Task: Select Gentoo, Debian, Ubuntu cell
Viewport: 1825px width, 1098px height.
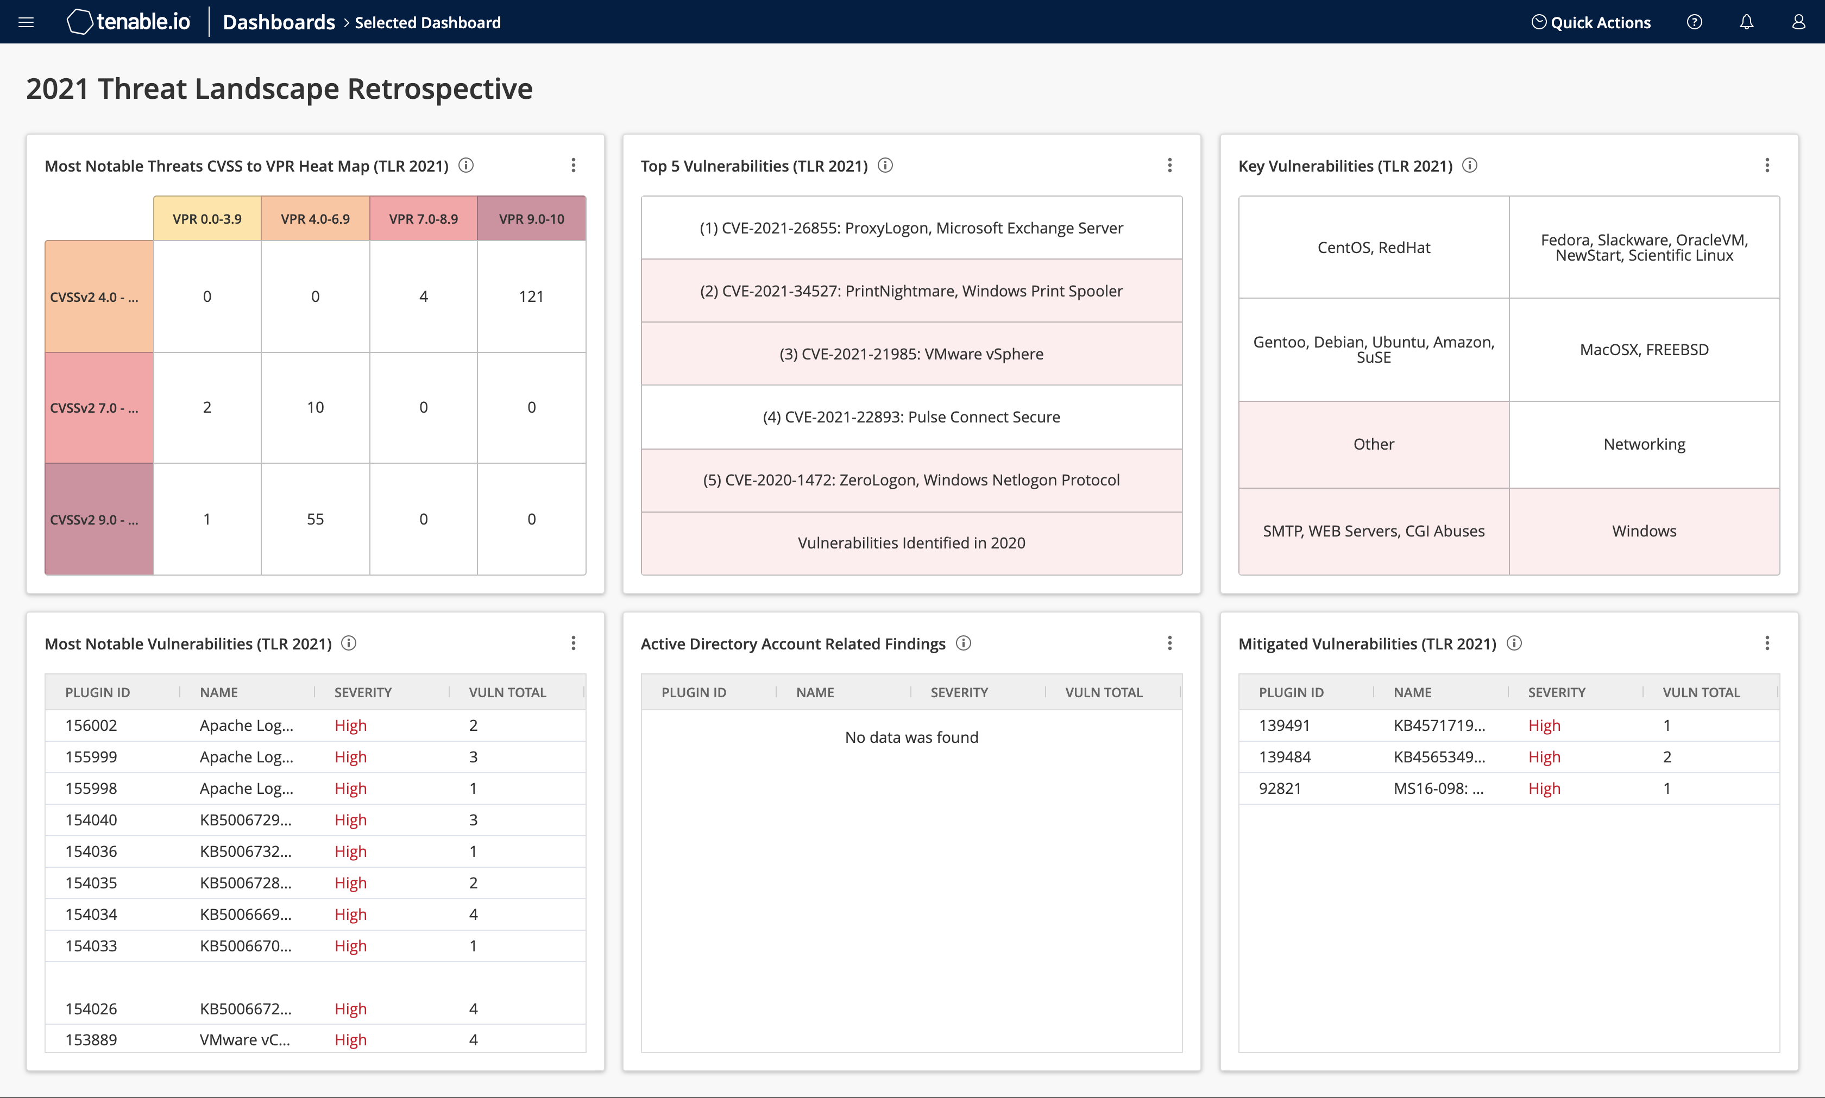Action: pyautogui.click(x=1374, y=349)
